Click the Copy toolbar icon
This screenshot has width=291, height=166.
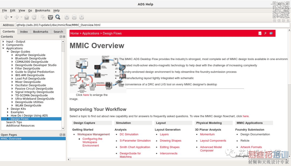point(43,17)
